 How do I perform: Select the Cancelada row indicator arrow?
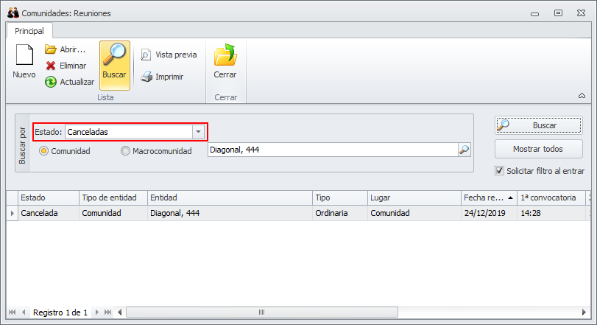13,213
